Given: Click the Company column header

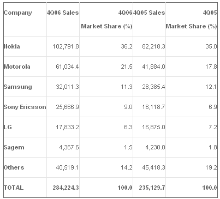Looking at the screenshot, I should tap(18, 13).
